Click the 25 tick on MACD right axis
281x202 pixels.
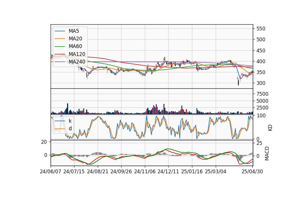[x=259, y=143]
